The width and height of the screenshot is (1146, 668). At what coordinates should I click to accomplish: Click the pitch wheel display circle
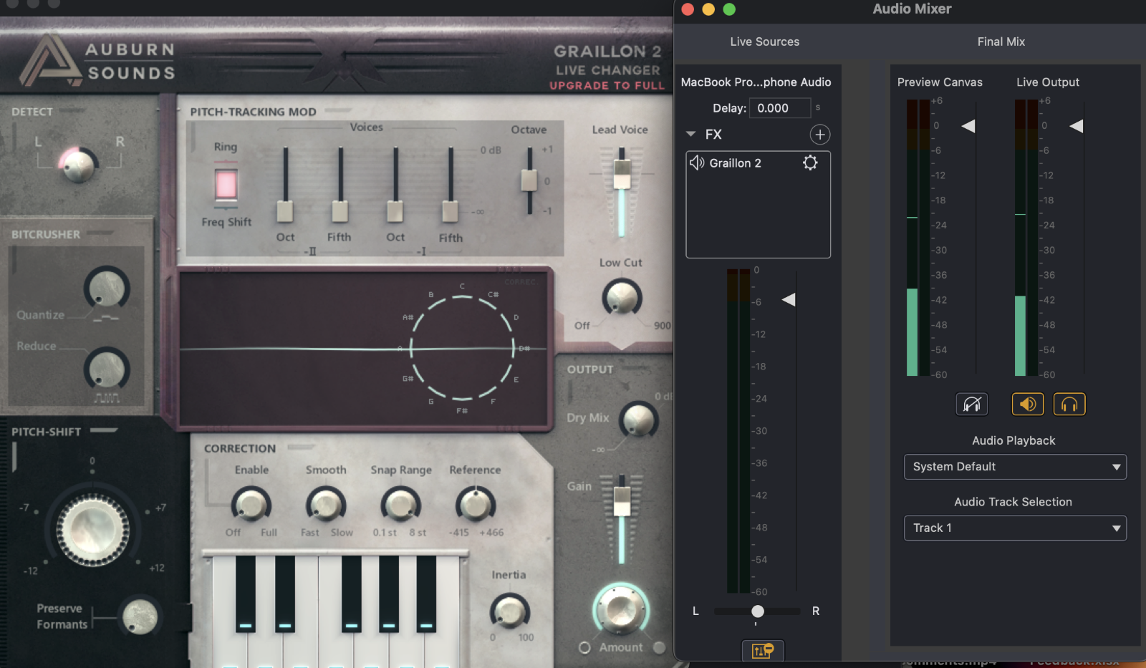point(462,348)
